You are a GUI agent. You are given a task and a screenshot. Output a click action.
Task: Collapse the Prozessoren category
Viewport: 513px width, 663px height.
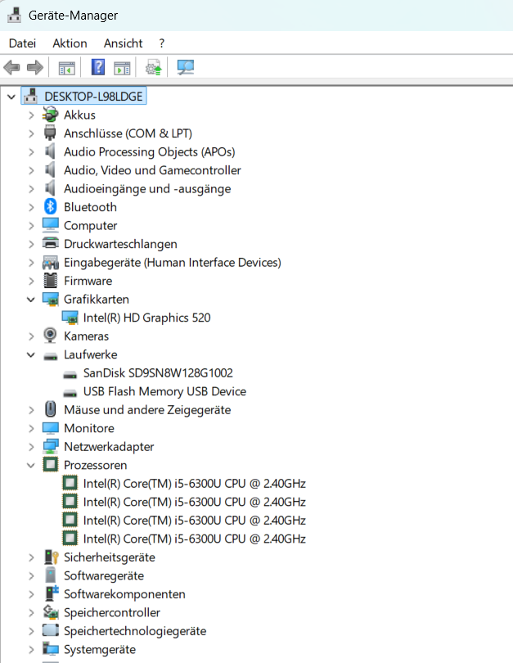click(31, 465)
